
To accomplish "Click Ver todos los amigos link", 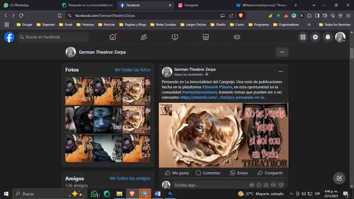I will [130, 178].
